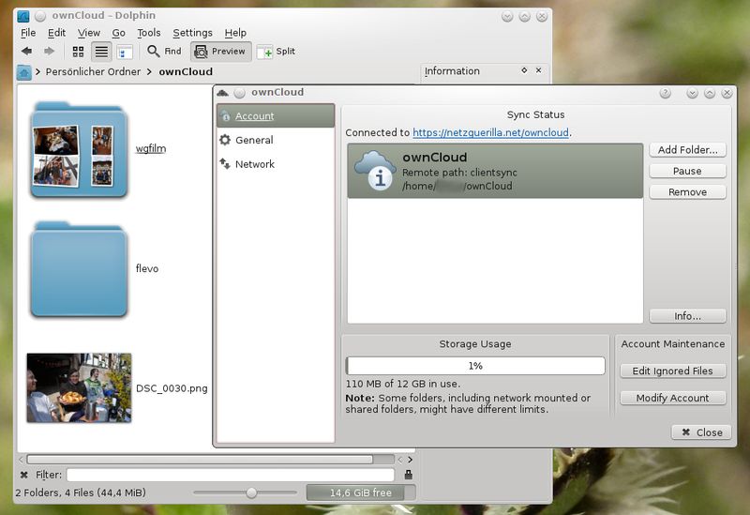Select Network in ownCloud sidebar

coord(276,163)
